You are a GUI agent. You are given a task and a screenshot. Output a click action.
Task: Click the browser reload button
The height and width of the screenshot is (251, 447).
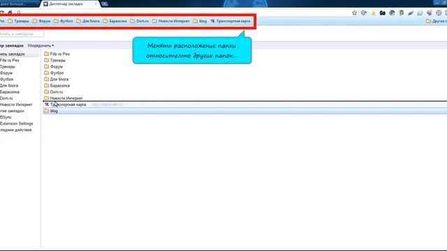(1, 13)
